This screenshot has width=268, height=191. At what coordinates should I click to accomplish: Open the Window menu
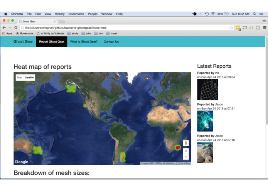(107, 14)
